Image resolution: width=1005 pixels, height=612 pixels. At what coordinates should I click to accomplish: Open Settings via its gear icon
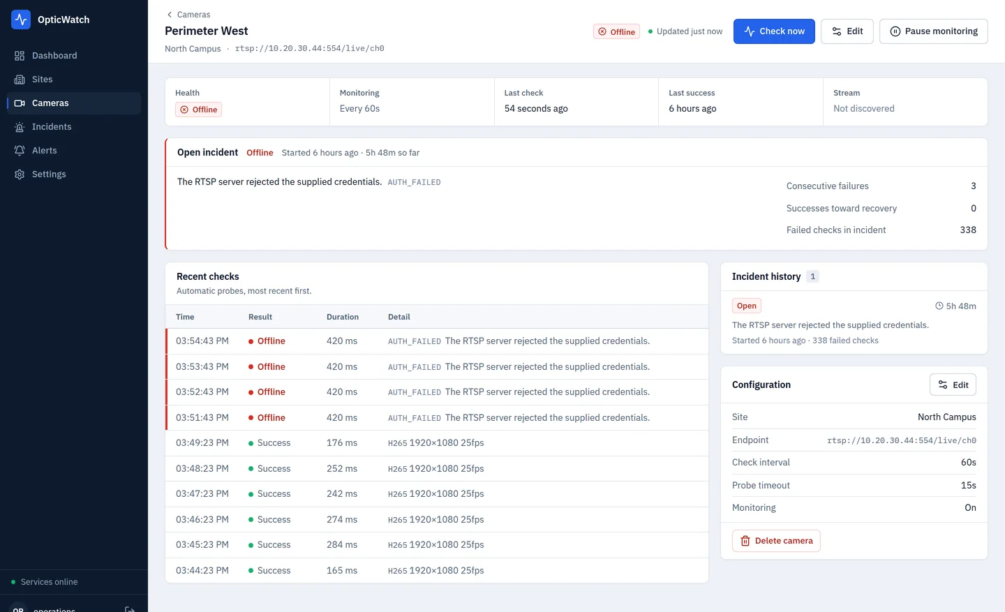coord(20,174)
